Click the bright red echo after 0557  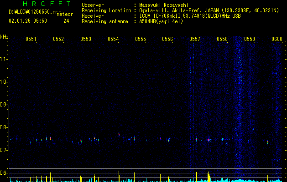point(209,140)
